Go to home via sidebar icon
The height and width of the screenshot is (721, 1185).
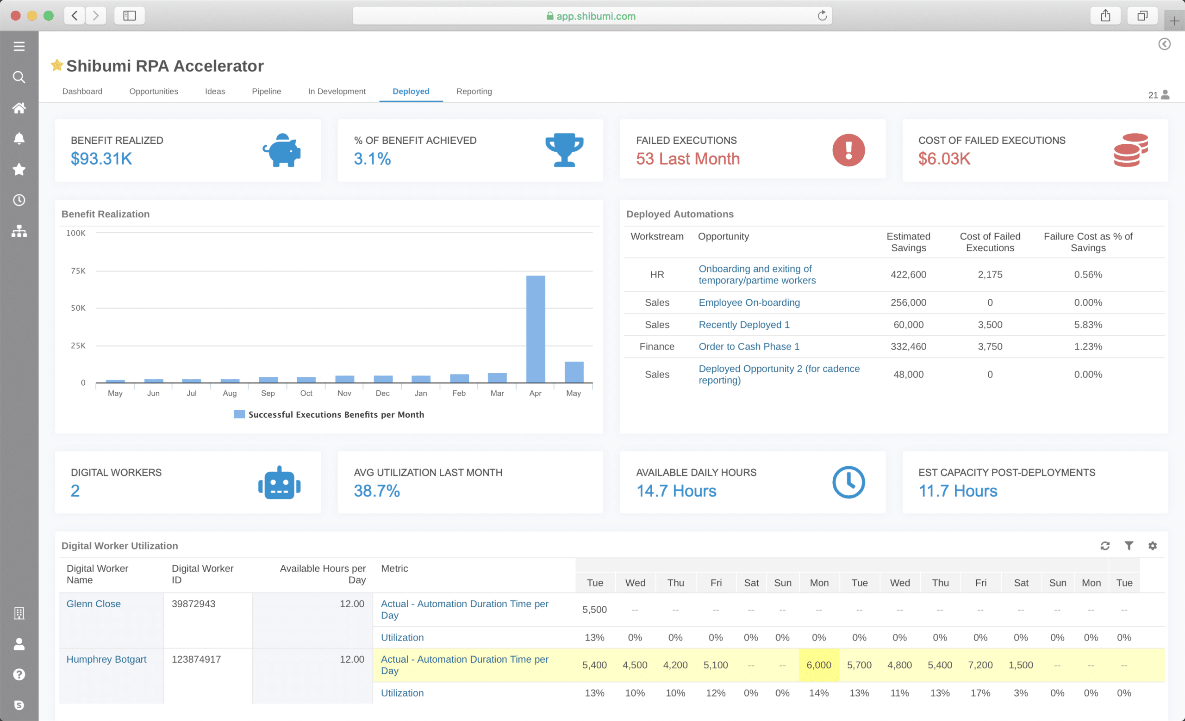(19, 108)
